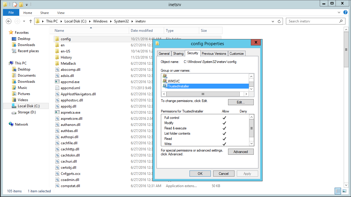Open the Pictures folder icon
Viewport: 351px width, 197px height.
click(14, 94)
